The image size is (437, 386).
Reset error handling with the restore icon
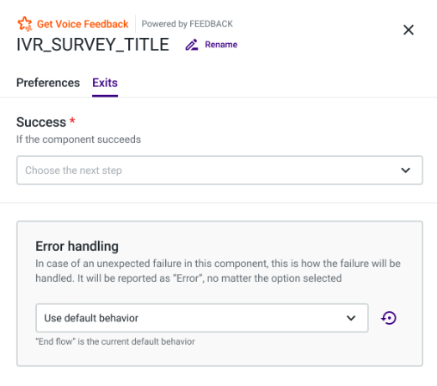[389, 318]
